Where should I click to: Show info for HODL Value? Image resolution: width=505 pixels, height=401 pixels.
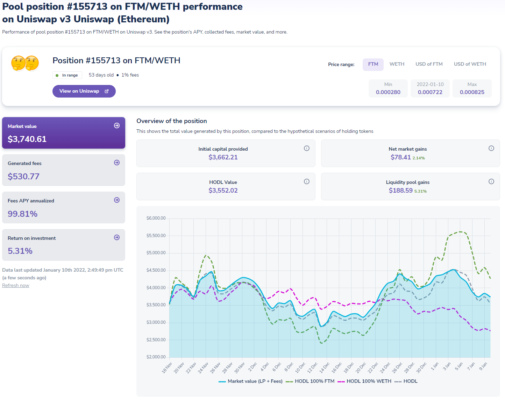click(307, 181)
